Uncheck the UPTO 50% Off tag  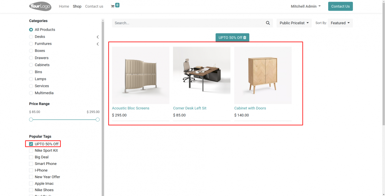31,143
